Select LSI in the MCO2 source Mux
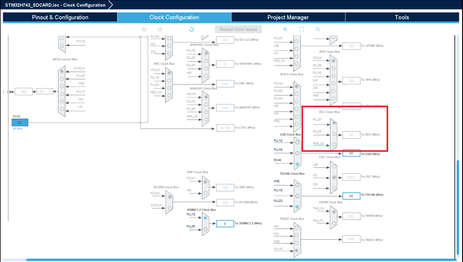The width and height of the screenshot is (463, 262). [62, 109]
